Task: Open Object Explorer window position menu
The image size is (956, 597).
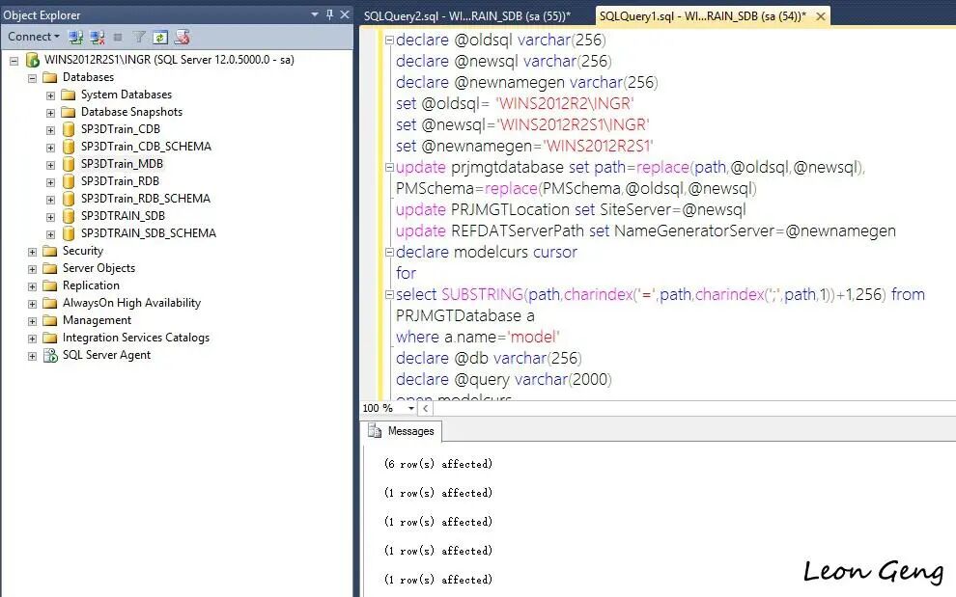Action: pyautogui.click(x=315, y=14)
